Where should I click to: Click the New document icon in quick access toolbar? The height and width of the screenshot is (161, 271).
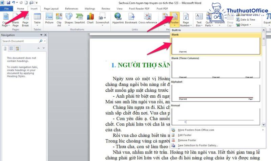point(26,3)
